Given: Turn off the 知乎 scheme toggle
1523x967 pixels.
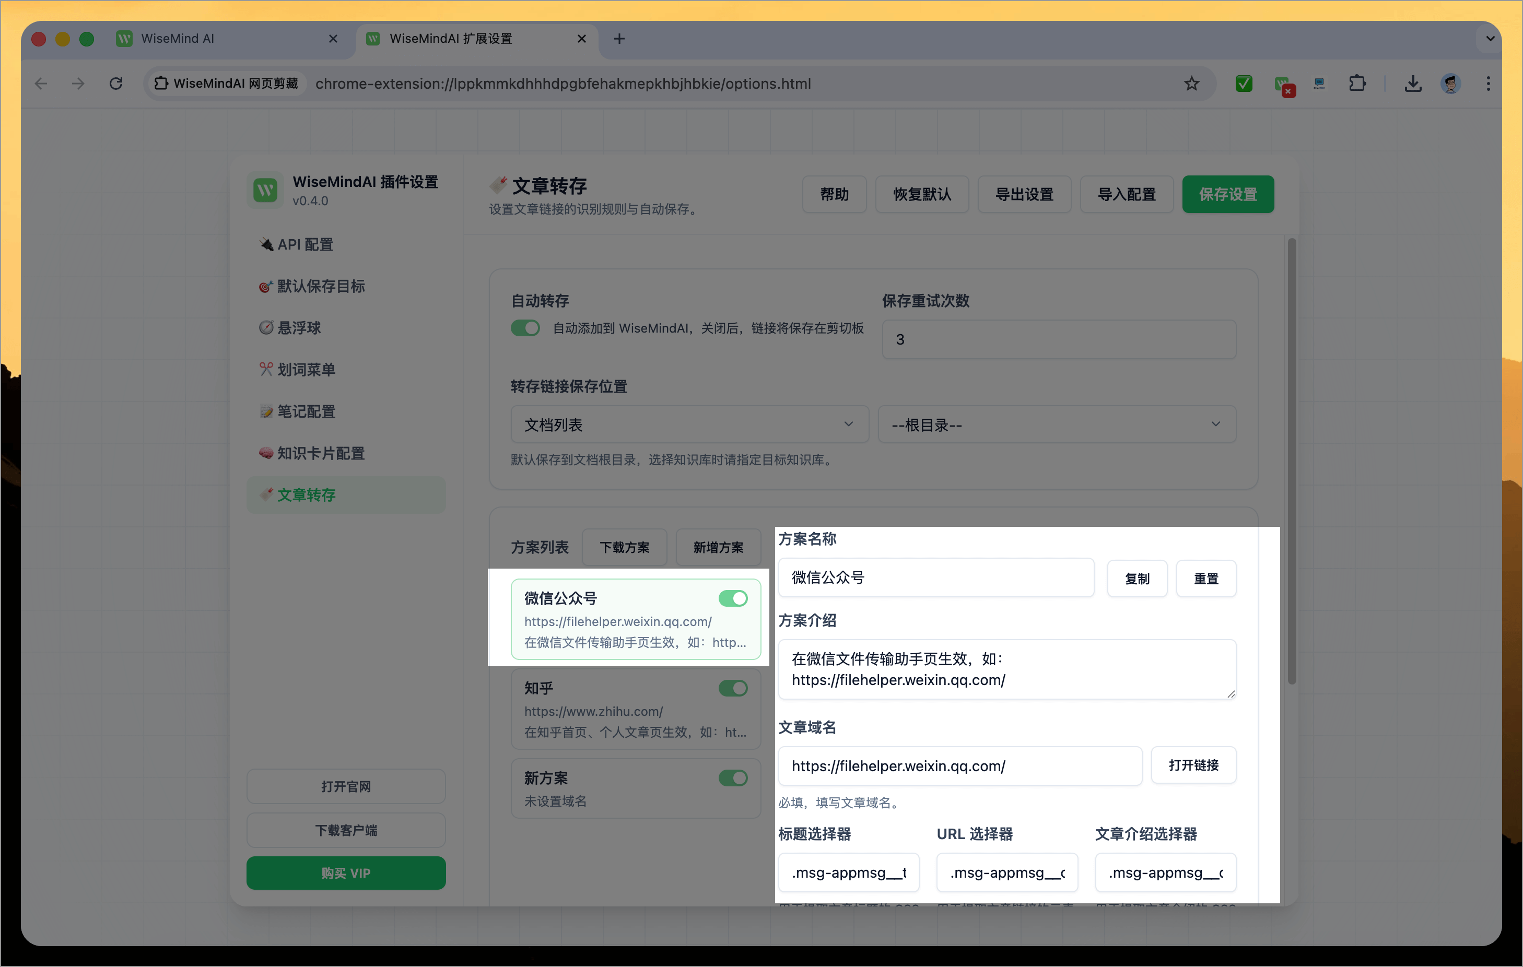Looking at the screenshot, I should (x=732, y=688).
